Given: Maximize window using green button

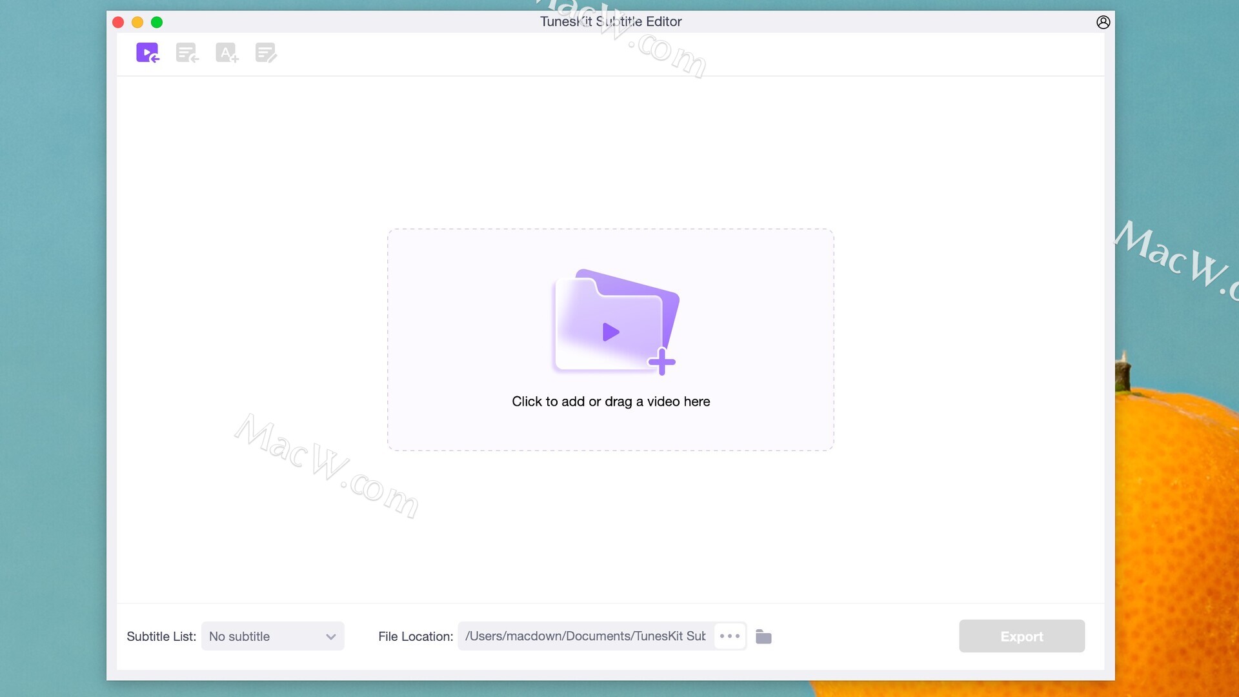Looking at the screenshot, I should click(157, 23).
